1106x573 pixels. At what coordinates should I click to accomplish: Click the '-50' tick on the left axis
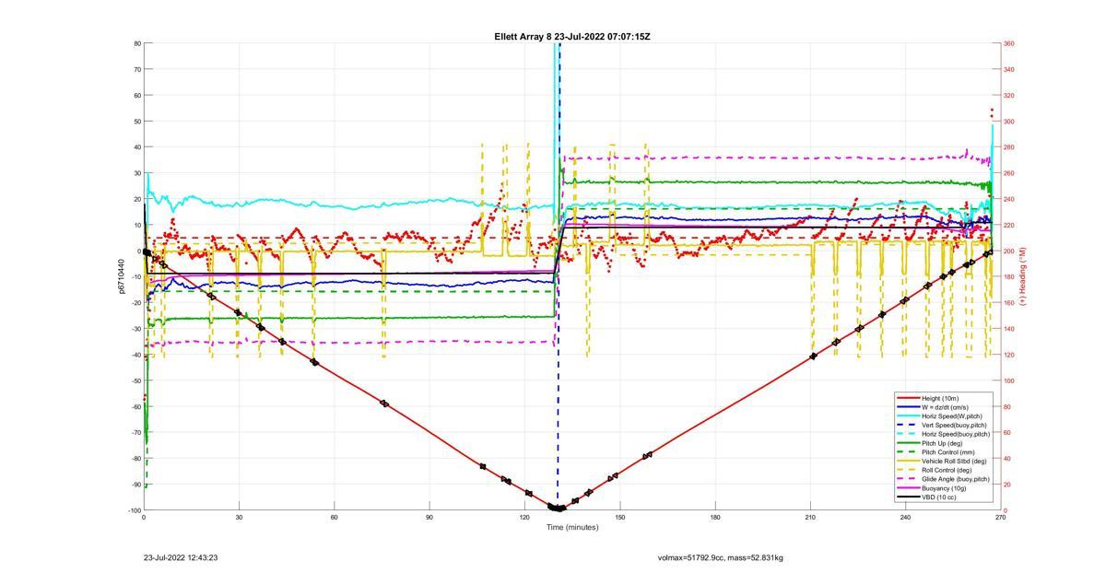pyautogui.click(x=135, y=380)
